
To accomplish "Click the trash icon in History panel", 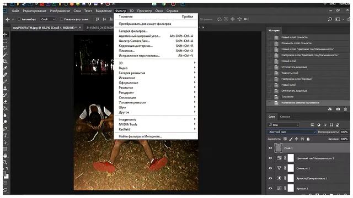I will pyautogui.click(x=345, y=109).
